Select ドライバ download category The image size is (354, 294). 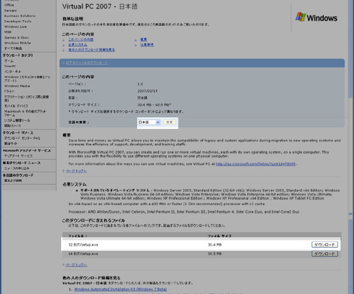click(x=9, y=92)
